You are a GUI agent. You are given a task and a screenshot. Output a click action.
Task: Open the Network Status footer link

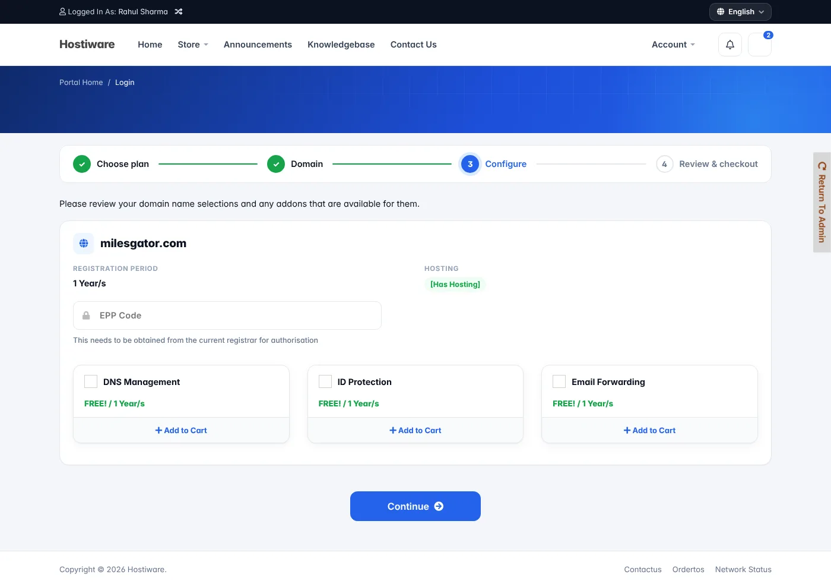(x=743, y=569)
